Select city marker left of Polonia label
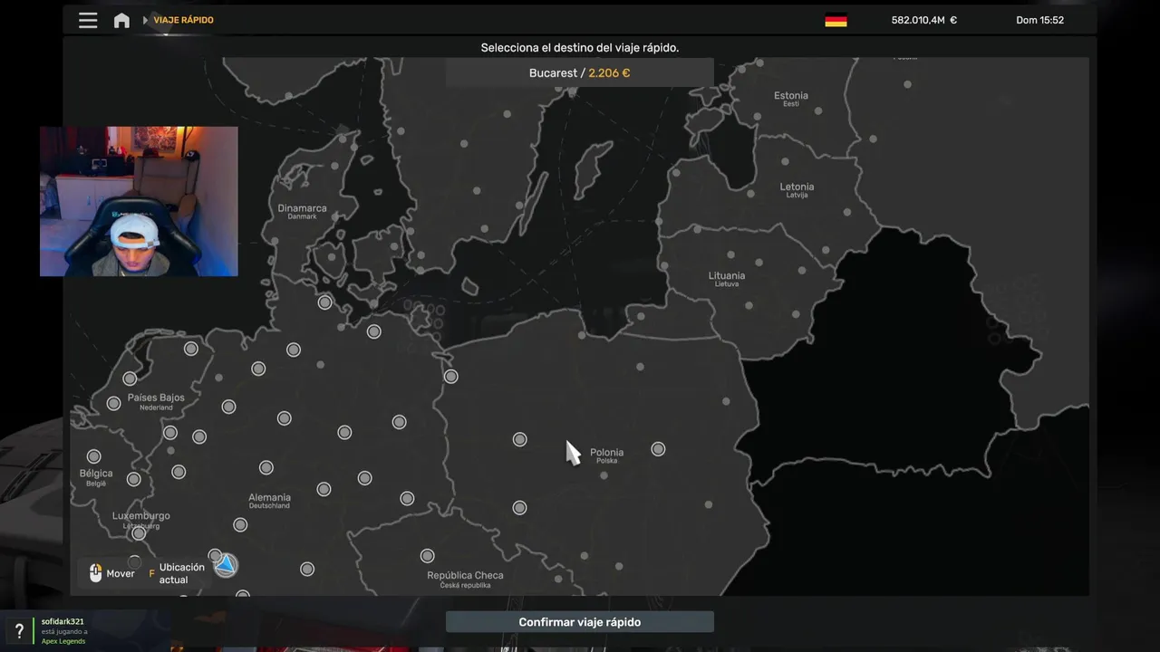This screenshot has width=1160, height=652. tap(519, 439)
